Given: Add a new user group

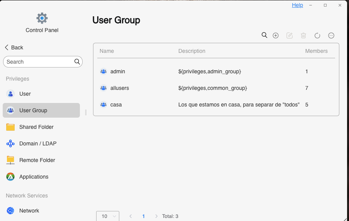Looking at the screenshot, I should click(x=276, y=35).
